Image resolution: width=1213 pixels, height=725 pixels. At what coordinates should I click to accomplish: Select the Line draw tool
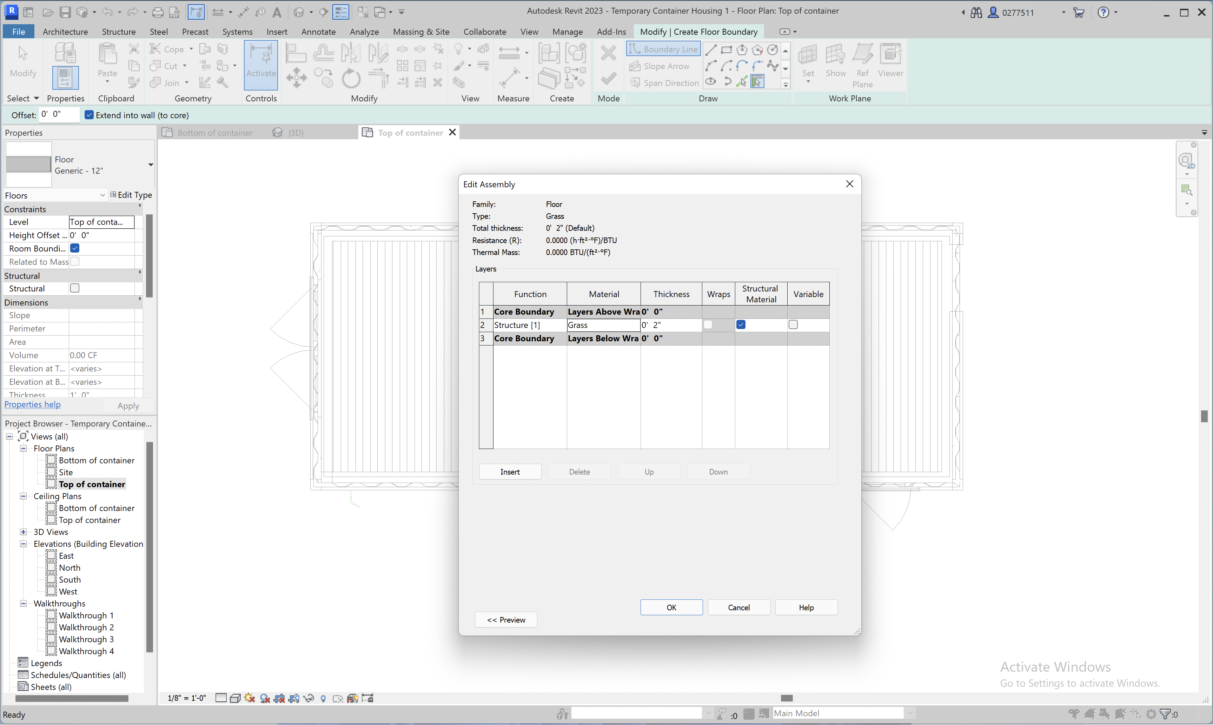(x=711, y=50)
